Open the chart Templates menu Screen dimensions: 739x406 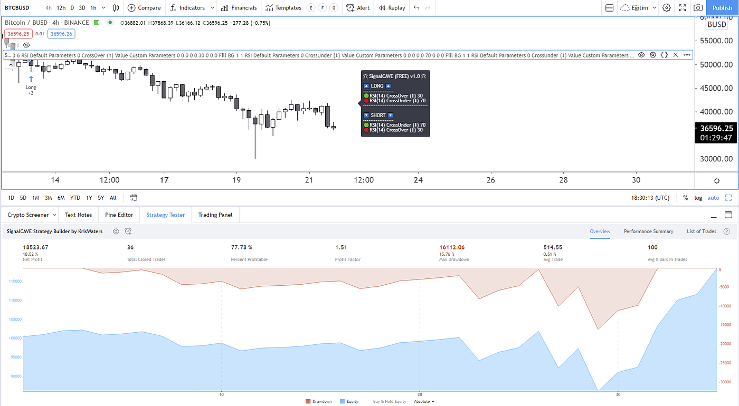[x=283, y=7]
